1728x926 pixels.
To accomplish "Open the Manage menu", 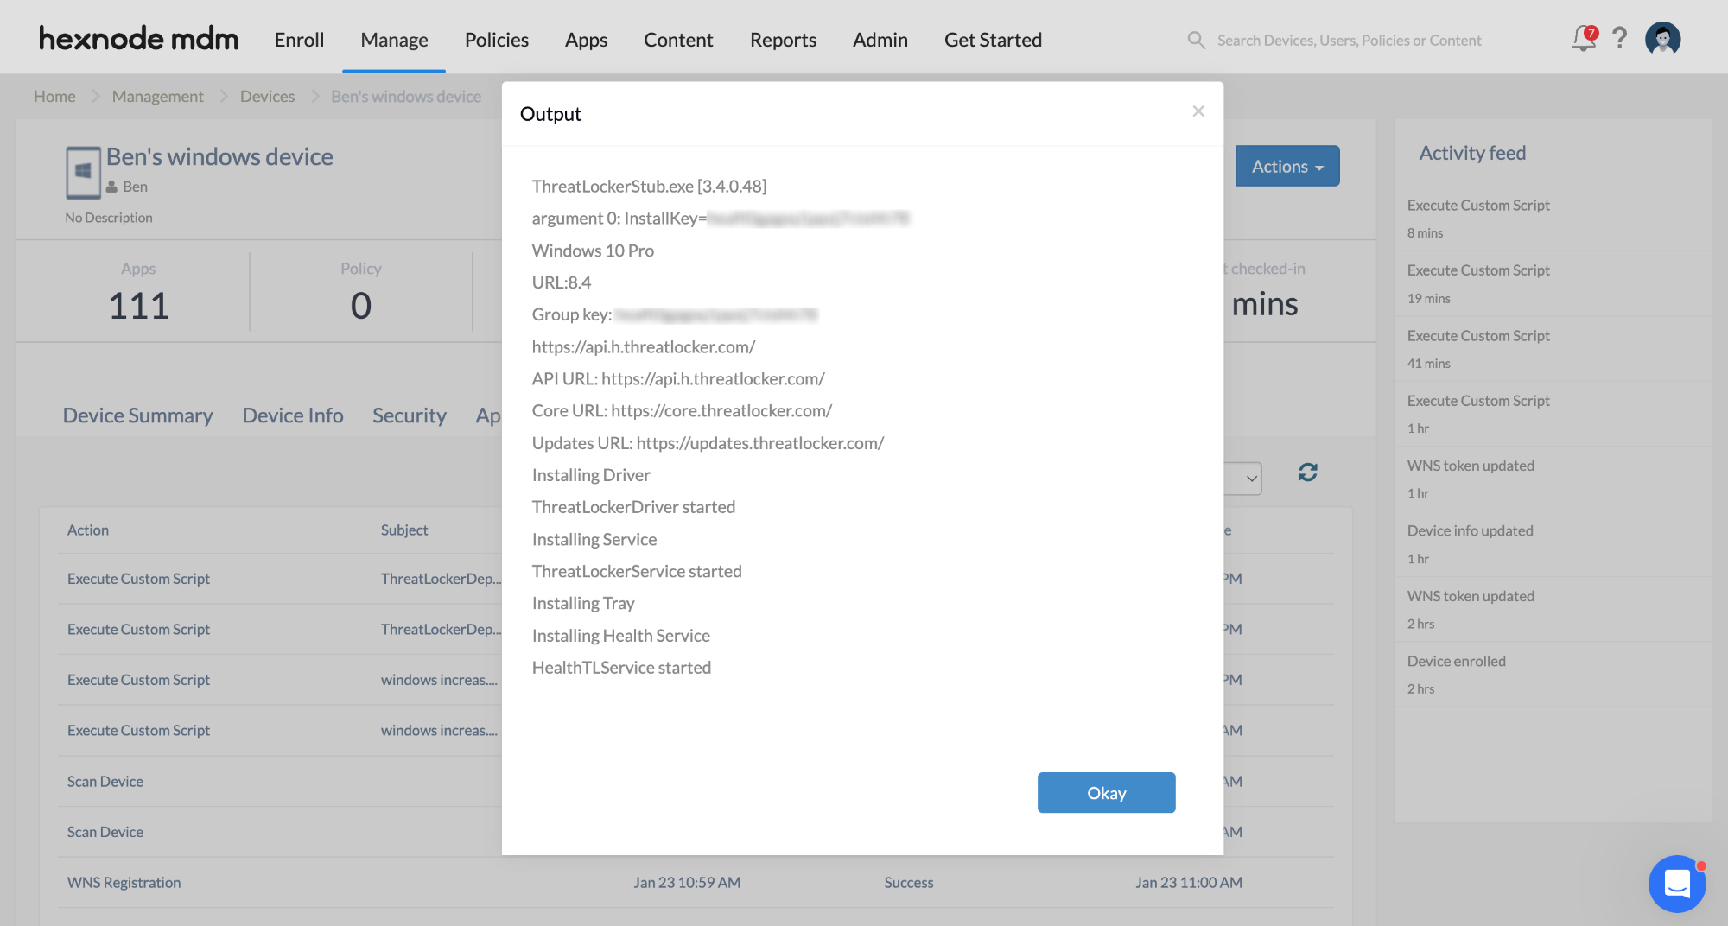I will point(394,40).
